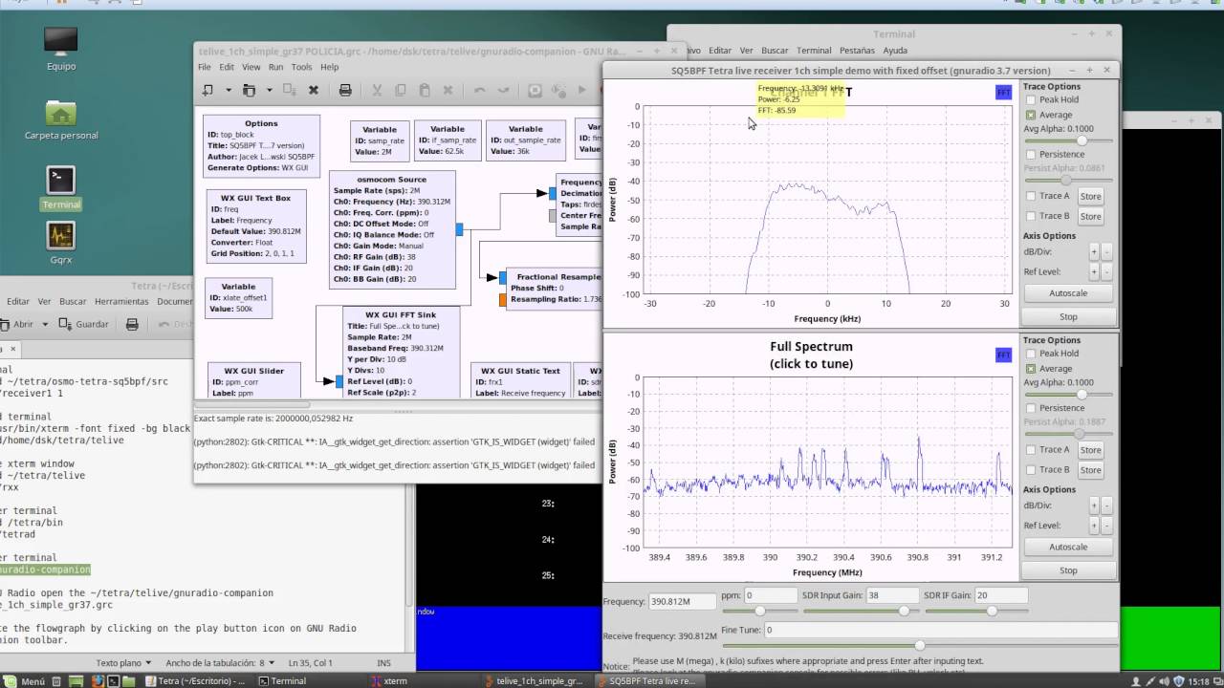This screenshot has height=688, width=1224.
Task: Click the Undo arrow in GNU Radio toolbar
Action: (x=479, y=90)
